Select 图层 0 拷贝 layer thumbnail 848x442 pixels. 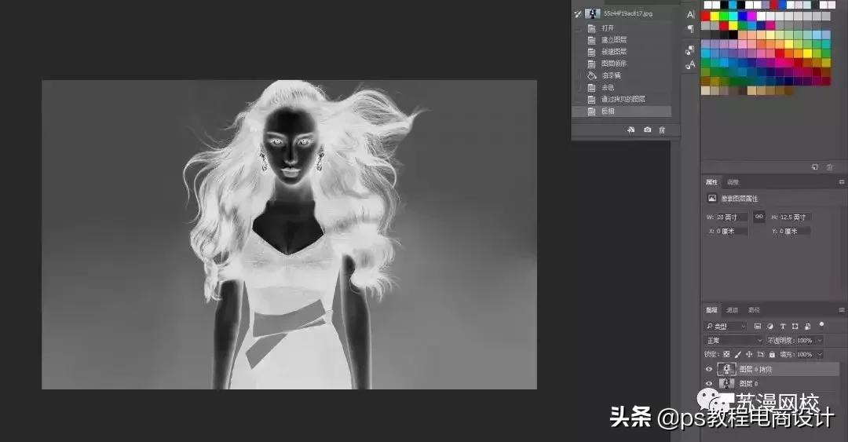(727, 369)
